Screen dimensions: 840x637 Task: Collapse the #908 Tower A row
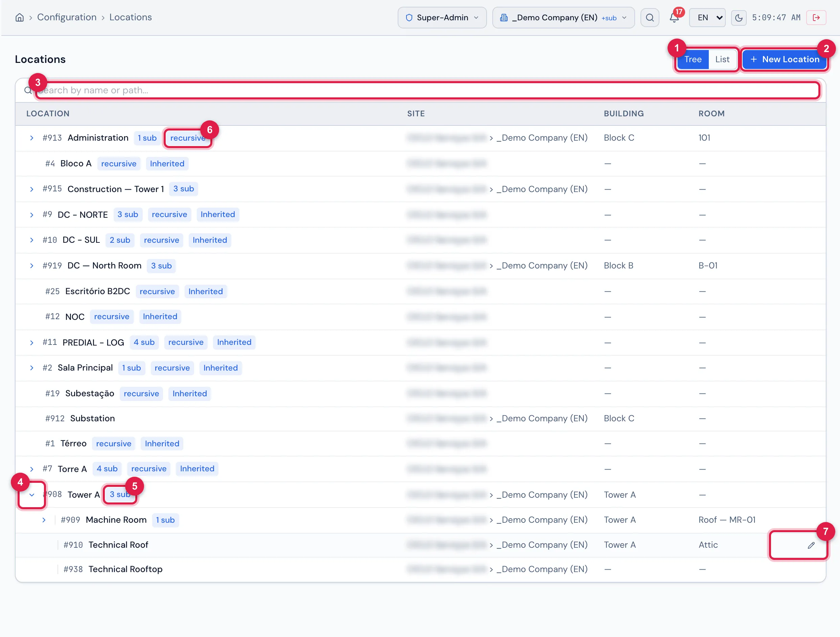pos(31,495)
